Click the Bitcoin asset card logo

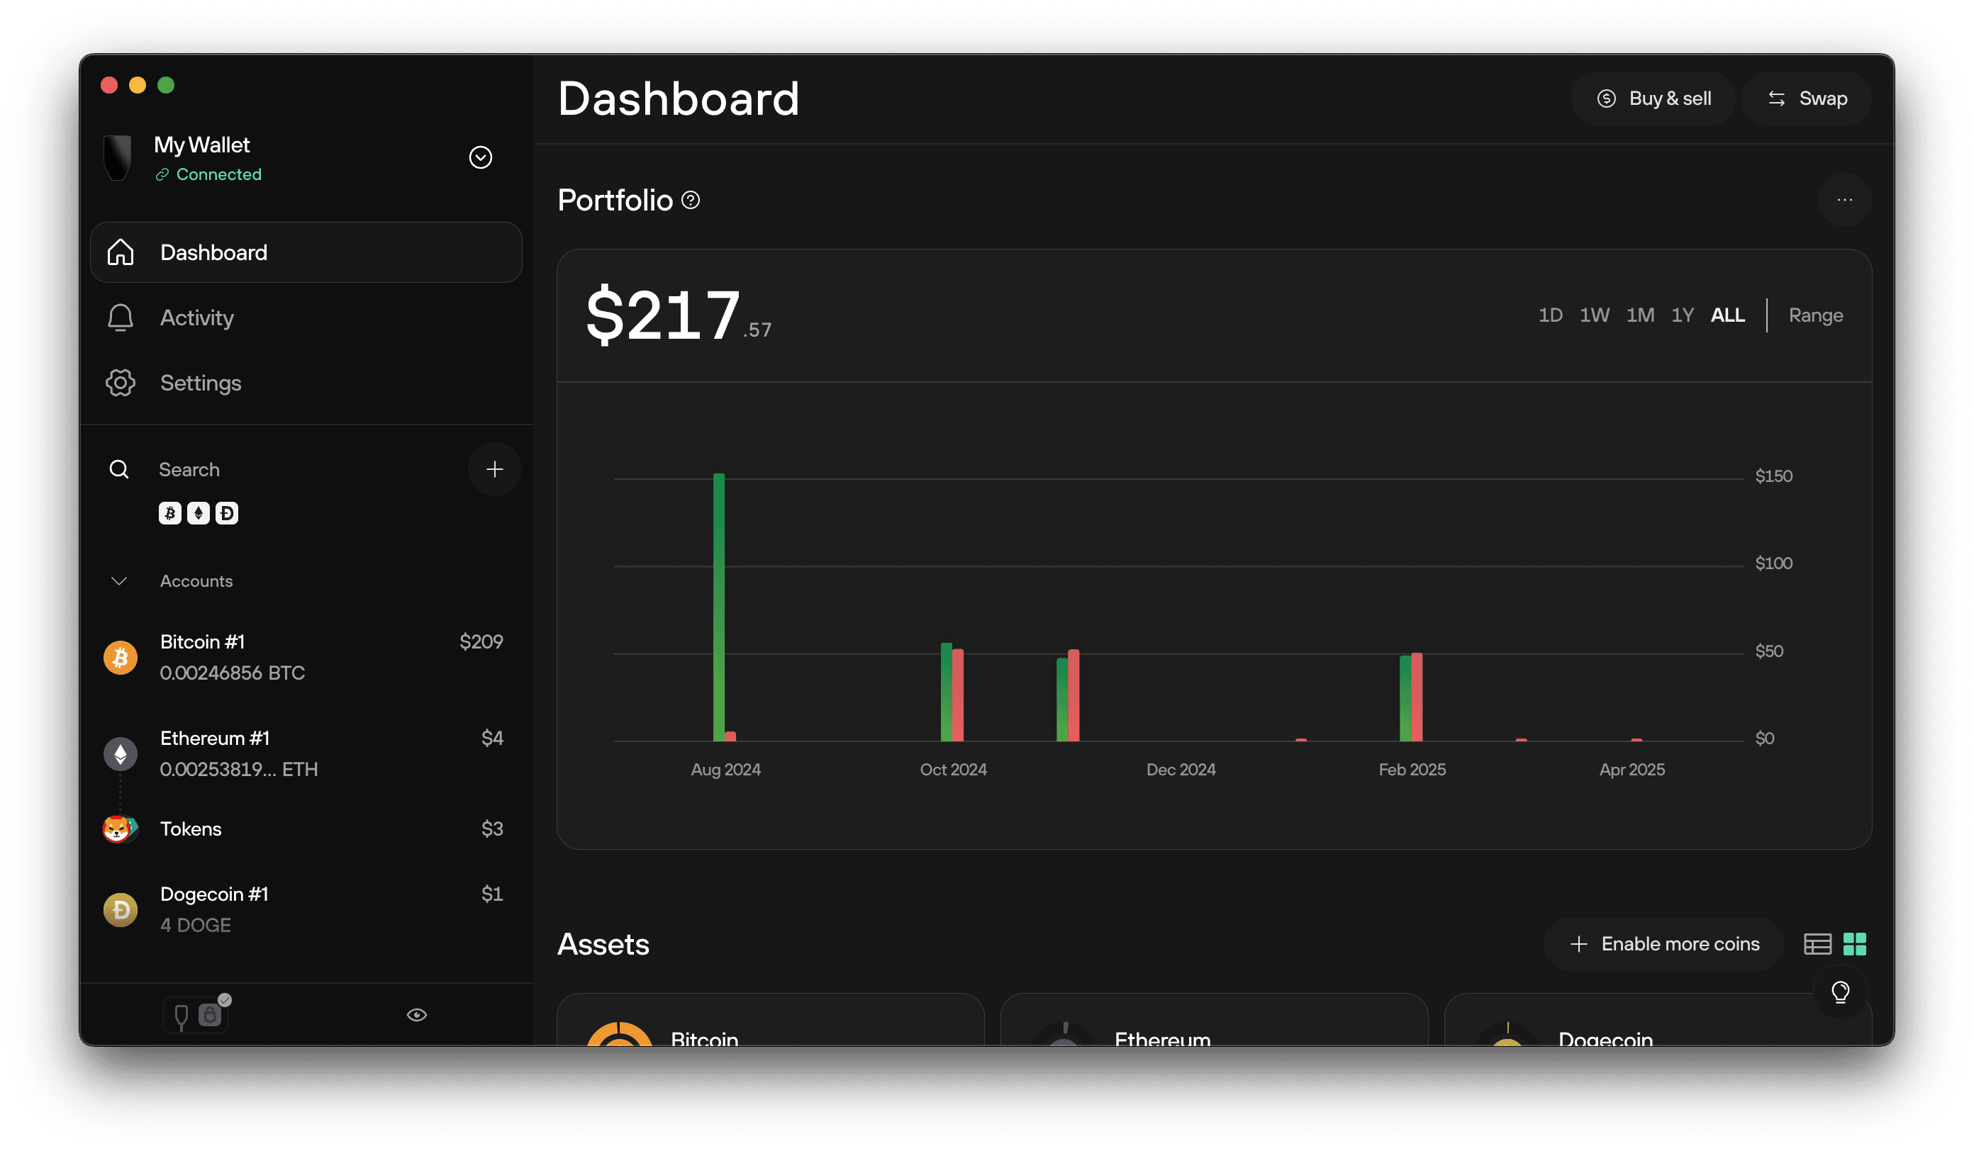pyautogui.click(x=620, y=1033)
